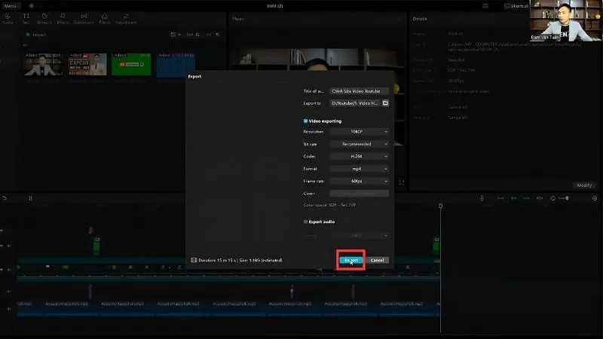Select the blue audio thumbnail in media panel

coord(176,64)
